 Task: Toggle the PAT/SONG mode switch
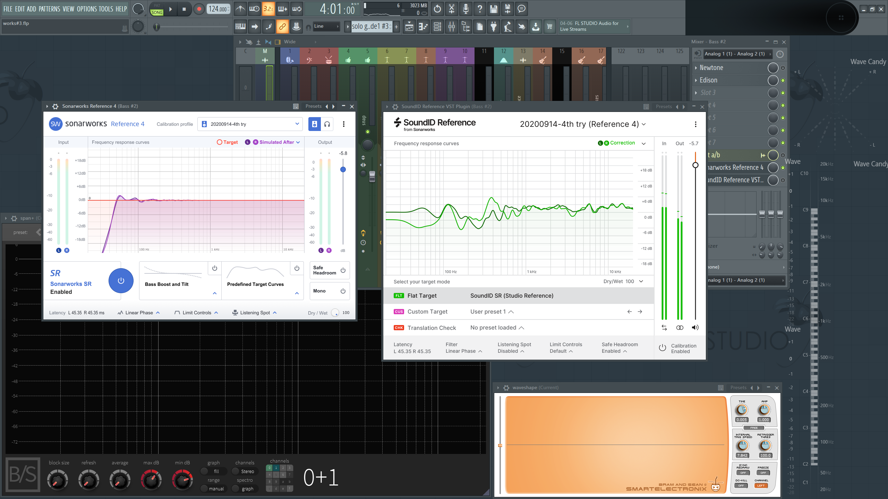point(157,9)
